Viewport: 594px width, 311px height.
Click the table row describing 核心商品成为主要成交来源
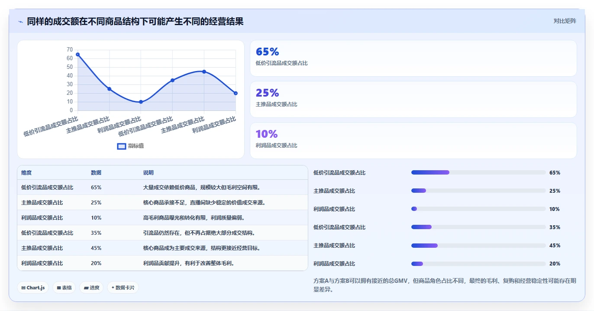162,248
